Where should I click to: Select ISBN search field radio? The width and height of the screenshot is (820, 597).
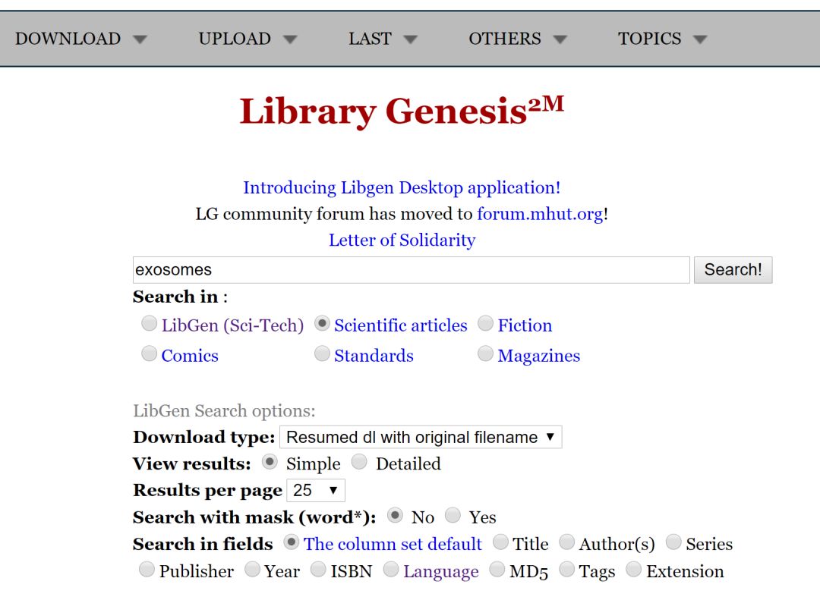point(318,570)
